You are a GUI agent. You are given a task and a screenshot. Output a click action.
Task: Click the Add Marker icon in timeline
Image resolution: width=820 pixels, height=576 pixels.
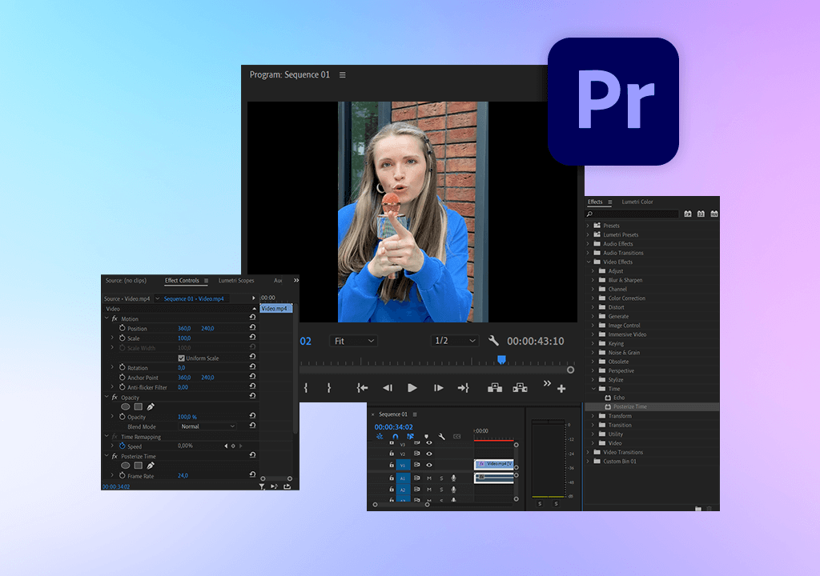click(x=426, y=437)
